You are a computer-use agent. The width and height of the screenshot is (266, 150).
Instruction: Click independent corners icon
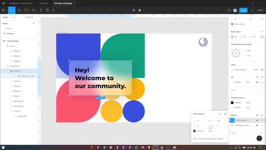(x=262, y=19)
